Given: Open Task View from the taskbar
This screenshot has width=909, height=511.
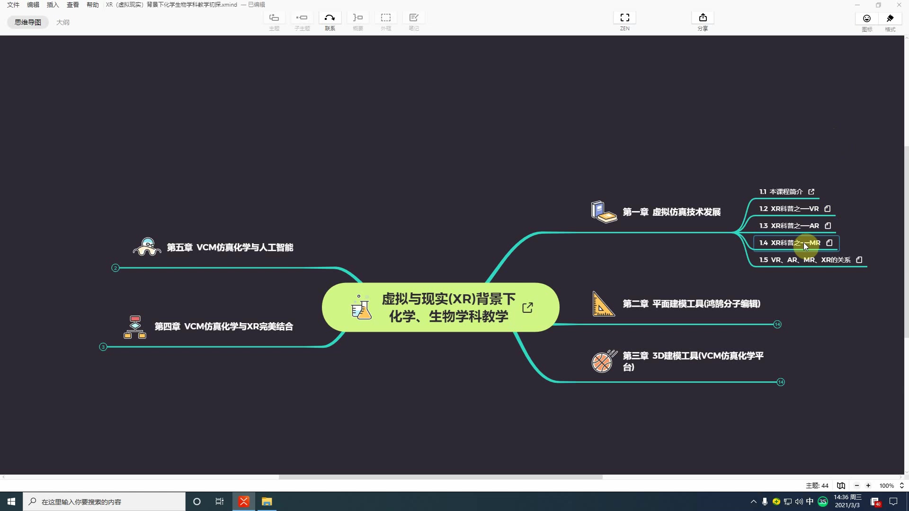Looking at the screenshot, I should (x=220, y=502).
